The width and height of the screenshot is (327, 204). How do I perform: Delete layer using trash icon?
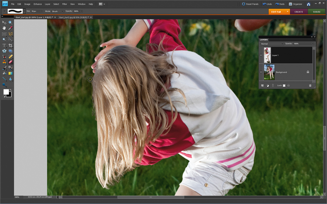coord(310,85)
